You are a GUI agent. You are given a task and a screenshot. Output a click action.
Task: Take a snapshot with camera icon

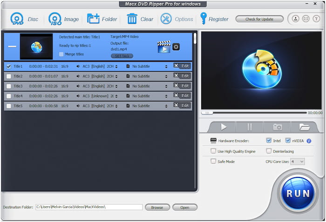[278, 127]
